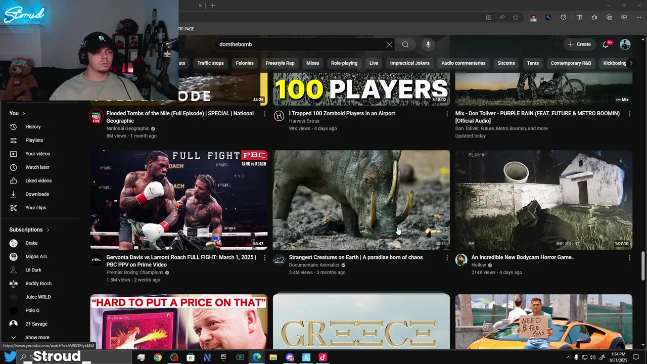Expand the Subscriptions section chevron
This screenshot has height=364, width=647.
tap(48, 230)
